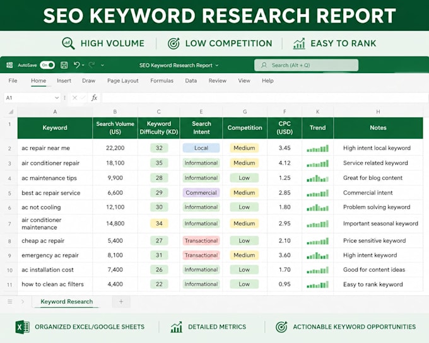Expand the Name Box dropdown showing A1

click(x=57, y=98)
